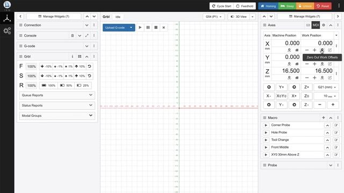Toggle MDI button in Axes header
This screenshot has width=344, height=193.
click(x=316, y=25)
